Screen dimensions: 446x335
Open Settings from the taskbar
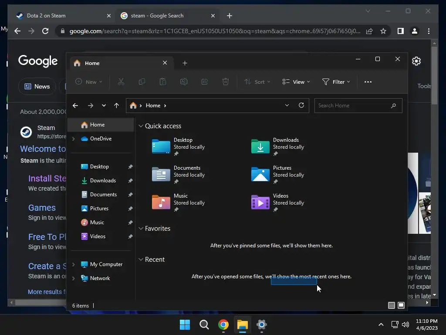[x=262, y=325]
